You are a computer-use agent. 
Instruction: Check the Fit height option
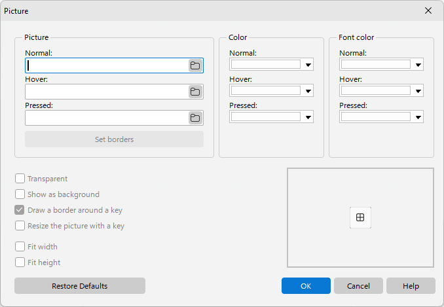[x=20, y=262]
